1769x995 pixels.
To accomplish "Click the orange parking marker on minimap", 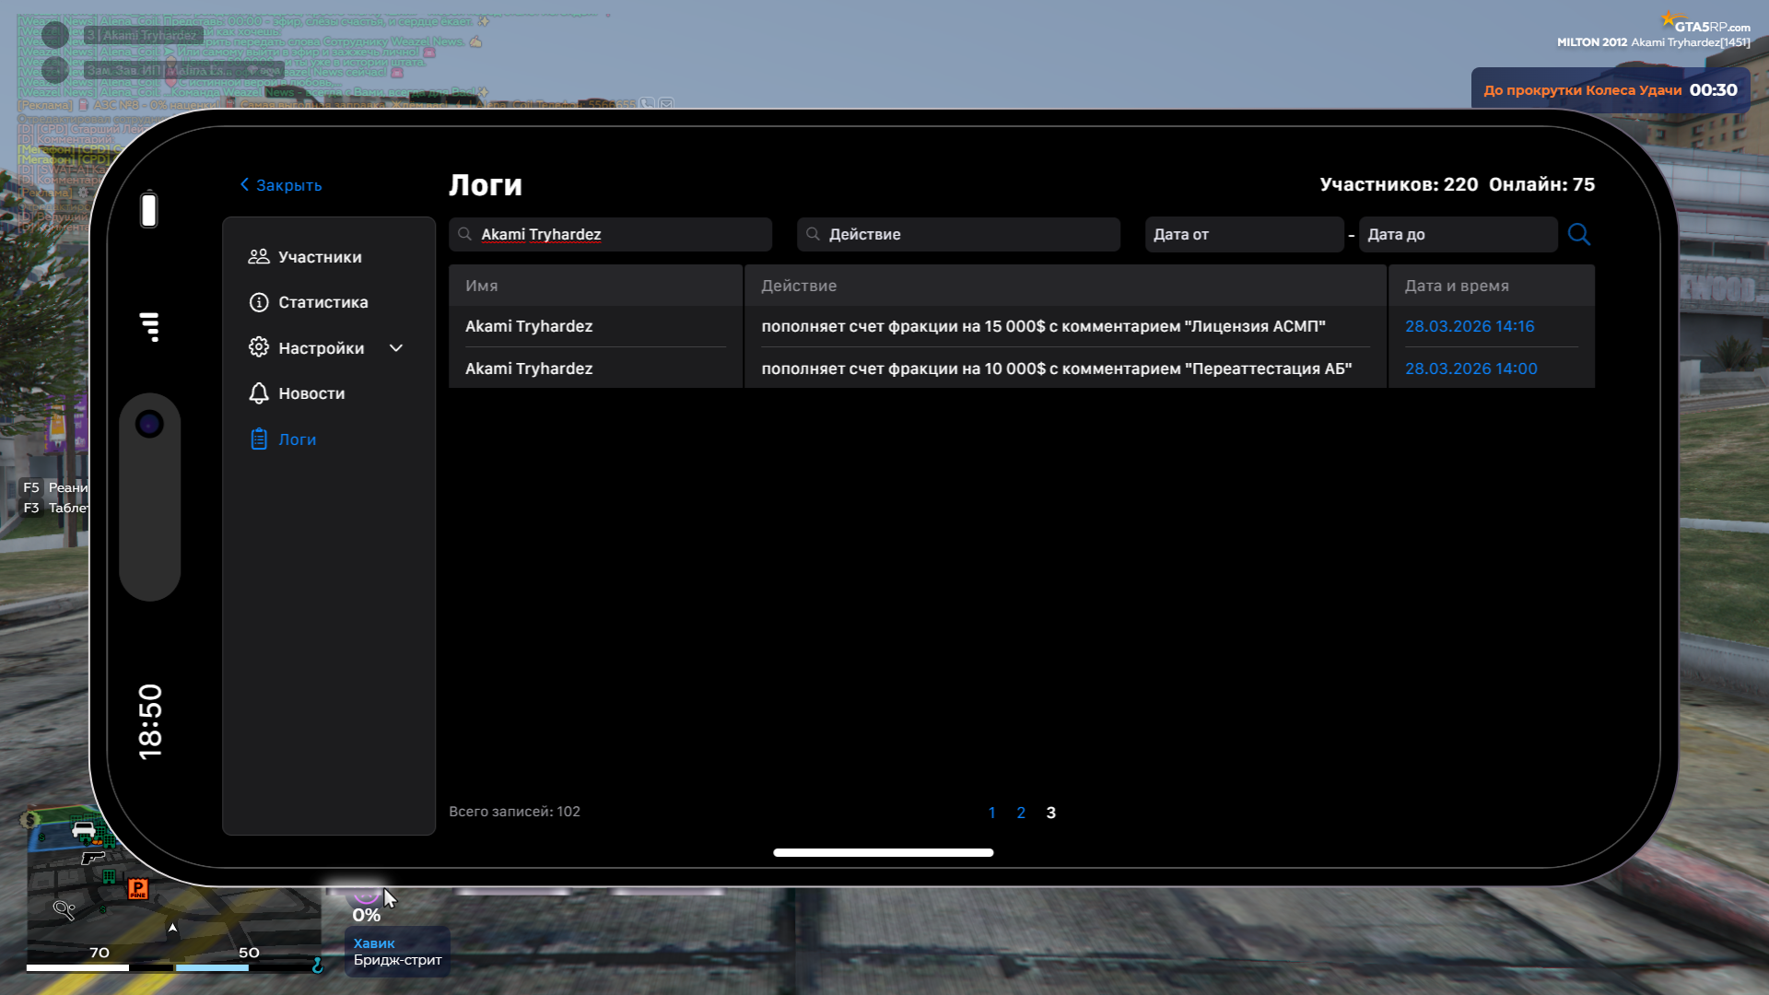I will pos(137,889).
